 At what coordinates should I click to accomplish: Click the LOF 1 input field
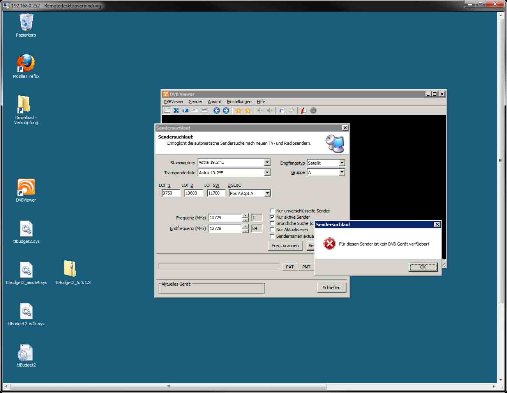point(171,193)
